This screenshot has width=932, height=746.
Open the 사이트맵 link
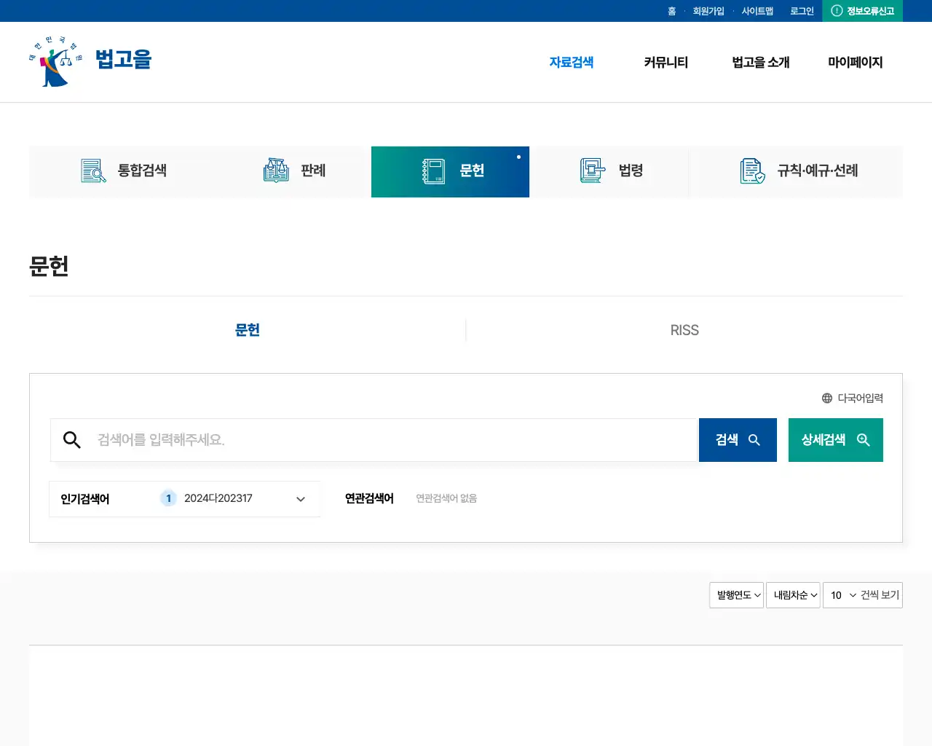[x=757, y=11]
